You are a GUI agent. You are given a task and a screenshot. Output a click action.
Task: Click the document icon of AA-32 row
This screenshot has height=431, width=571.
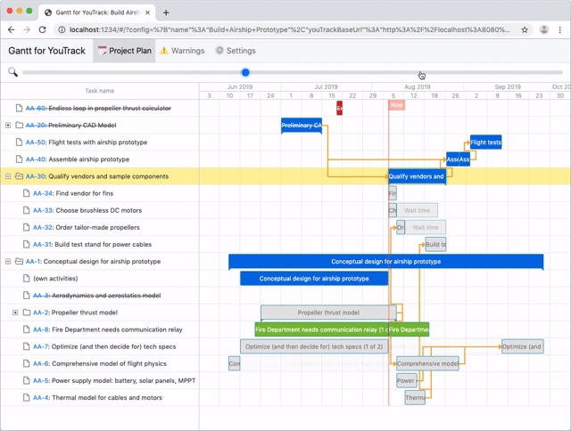tap(26, 227)
